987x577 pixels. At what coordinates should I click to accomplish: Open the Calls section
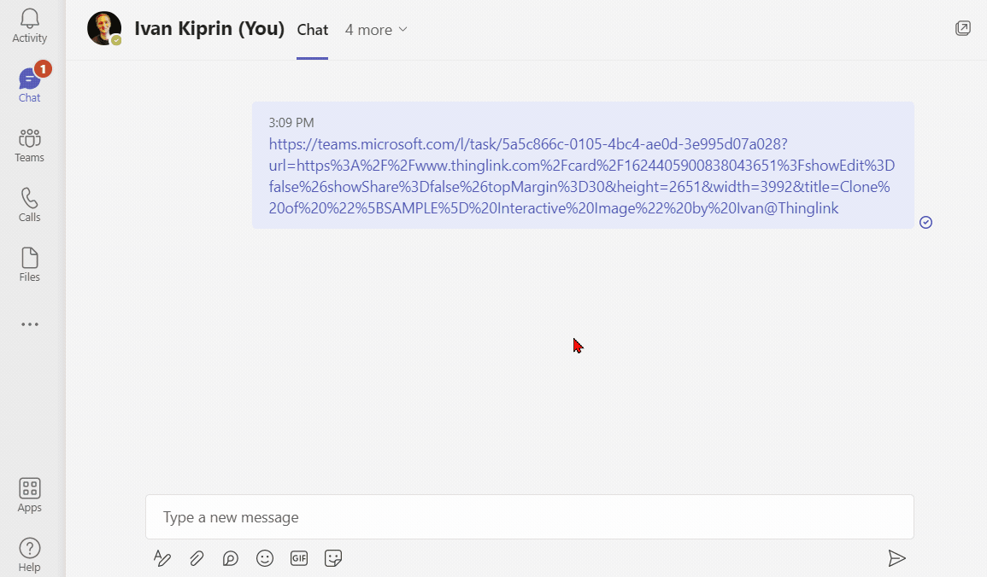[29, 203]
